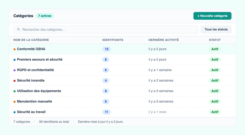
Task: Click the 'il y a 2 semaines' cell
Action: [x=161, y=81]
